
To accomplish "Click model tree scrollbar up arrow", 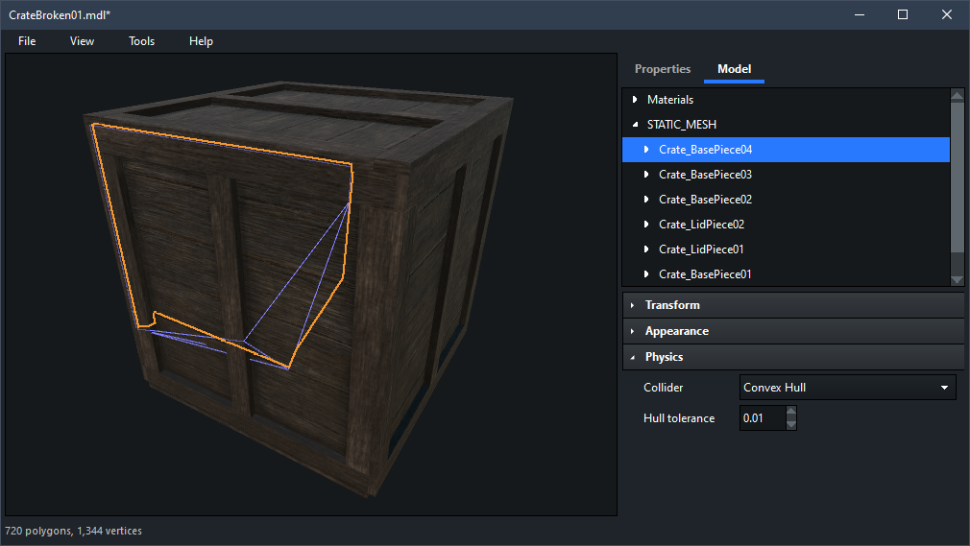I will 957,95.
